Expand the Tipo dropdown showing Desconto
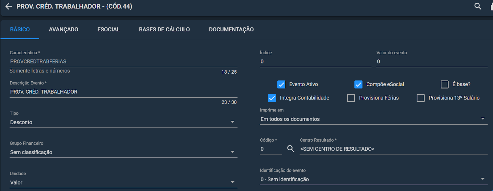The width and height of the screenshot is (493, 191). [124, 122]
